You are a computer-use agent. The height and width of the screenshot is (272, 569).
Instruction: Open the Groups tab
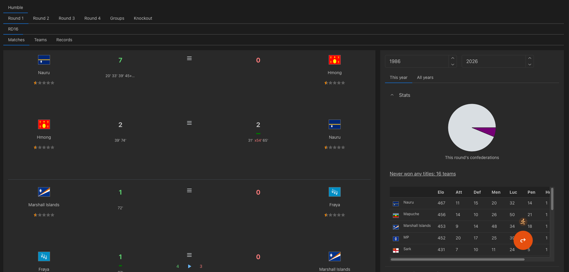(117, 18)
